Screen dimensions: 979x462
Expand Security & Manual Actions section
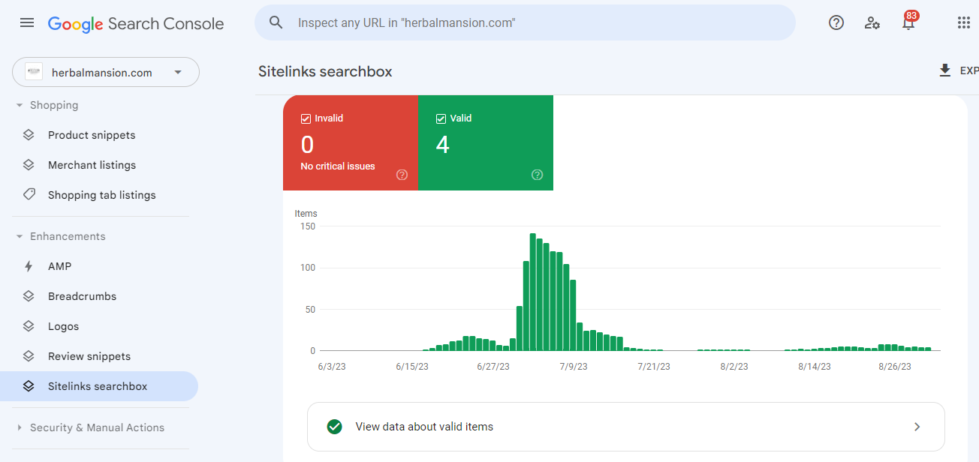point(20,428)
